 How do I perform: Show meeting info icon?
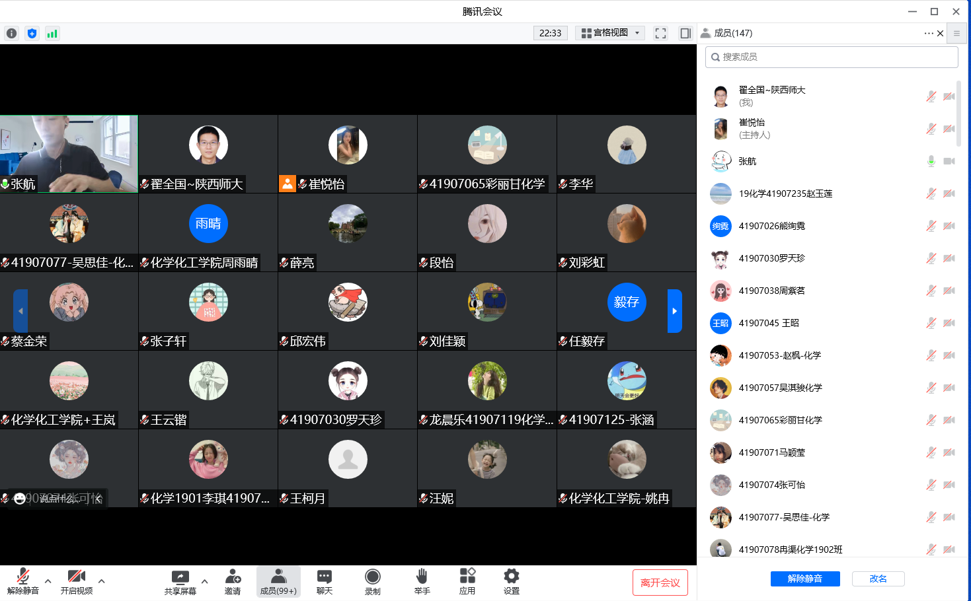pyautogui.click(x=11, y=33)
